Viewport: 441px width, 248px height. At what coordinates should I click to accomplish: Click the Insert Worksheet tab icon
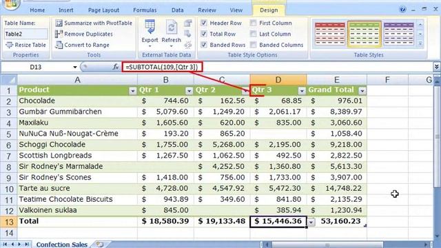tap(99, 245)
